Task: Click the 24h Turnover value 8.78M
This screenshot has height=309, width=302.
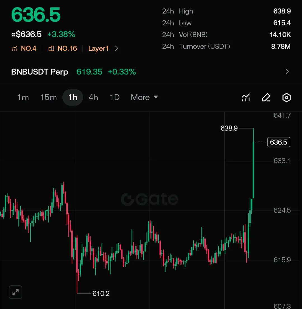Action: 281,47
